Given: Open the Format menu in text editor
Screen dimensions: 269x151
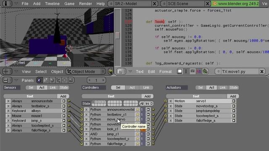Looking at the screenshot, I should (165, 72).
